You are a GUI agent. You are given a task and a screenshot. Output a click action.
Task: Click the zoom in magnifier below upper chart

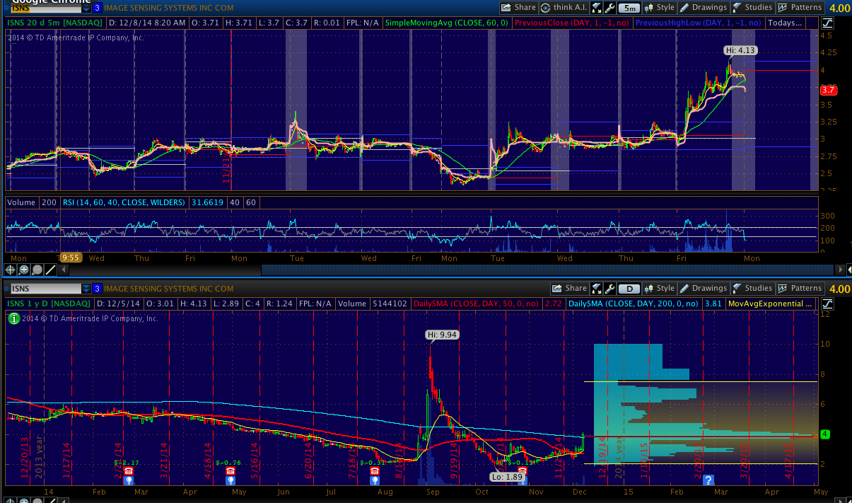(24, 270)
